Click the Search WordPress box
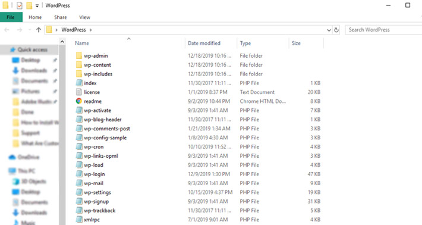The height and width of the screenshot is (225, 422). point(383,30)
